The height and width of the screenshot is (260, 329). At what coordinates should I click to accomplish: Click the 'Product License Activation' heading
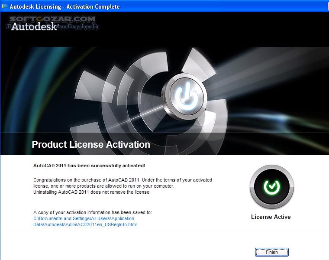click(91, 144)
